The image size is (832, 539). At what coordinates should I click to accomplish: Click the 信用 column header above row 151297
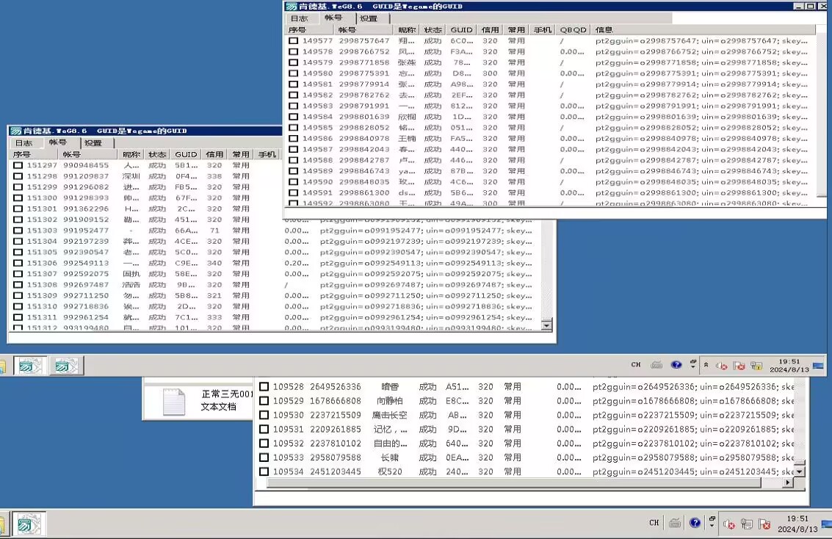(x=214, y=154)
